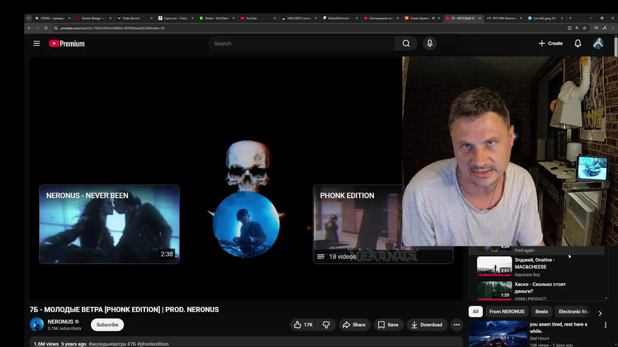This screenshot has height=347, width=618.
Task: Click the #phonkedition hashtag
Action: pyautogui.click(x=153, y=344)
